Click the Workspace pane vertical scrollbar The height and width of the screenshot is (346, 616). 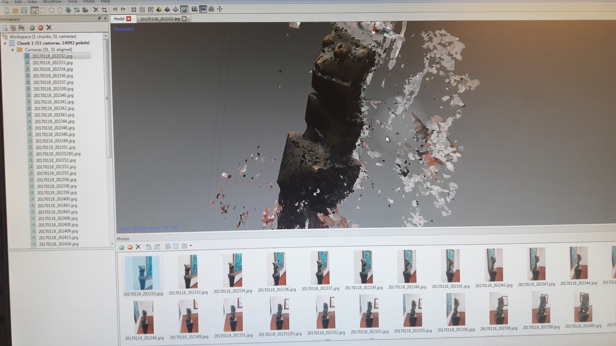coord(107,98)
